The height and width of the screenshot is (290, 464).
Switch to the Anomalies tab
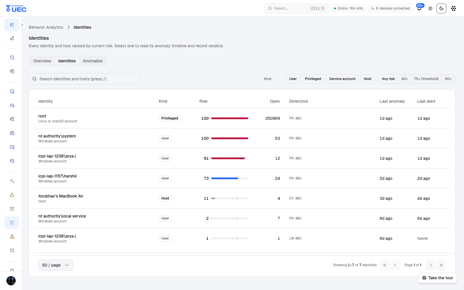tap(93, 61)
